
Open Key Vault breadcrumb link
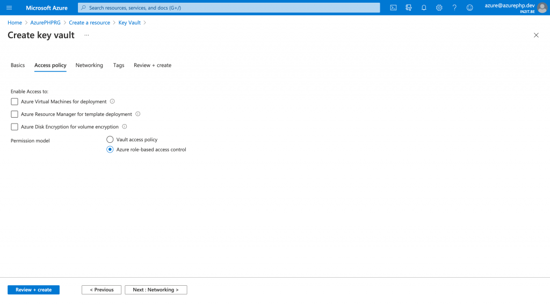click(129, 23)
